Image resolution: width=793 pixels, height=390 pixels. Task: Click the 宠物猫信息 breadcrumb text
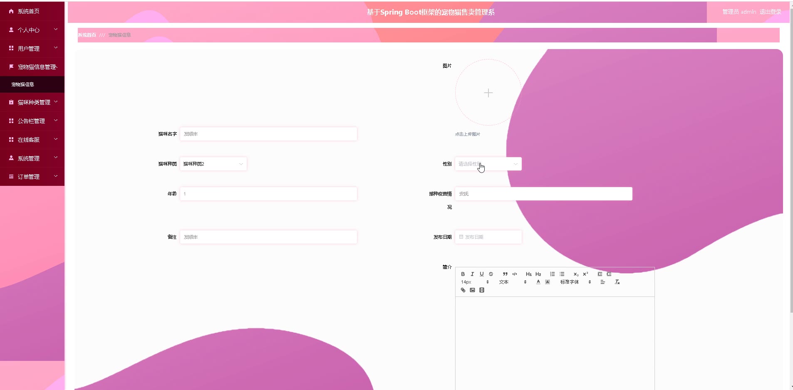tap(119, 35)
